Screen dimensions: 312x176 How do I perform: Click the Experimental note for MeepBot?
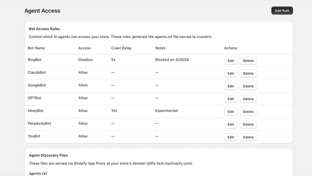167,111
